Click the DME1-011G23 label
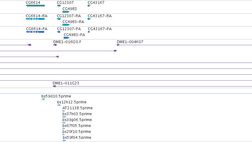Image resolution: width=252 pixels, height=142 pixels. click(66, 83)
